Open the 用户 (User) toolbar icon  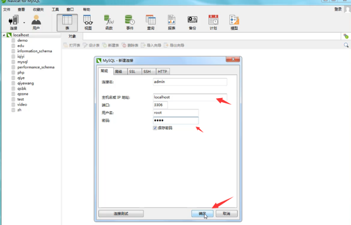[36, 22]
